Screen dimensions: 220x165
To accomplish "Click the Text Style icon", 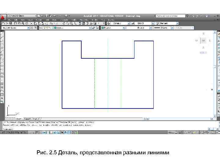I will [x=109, y=23].
